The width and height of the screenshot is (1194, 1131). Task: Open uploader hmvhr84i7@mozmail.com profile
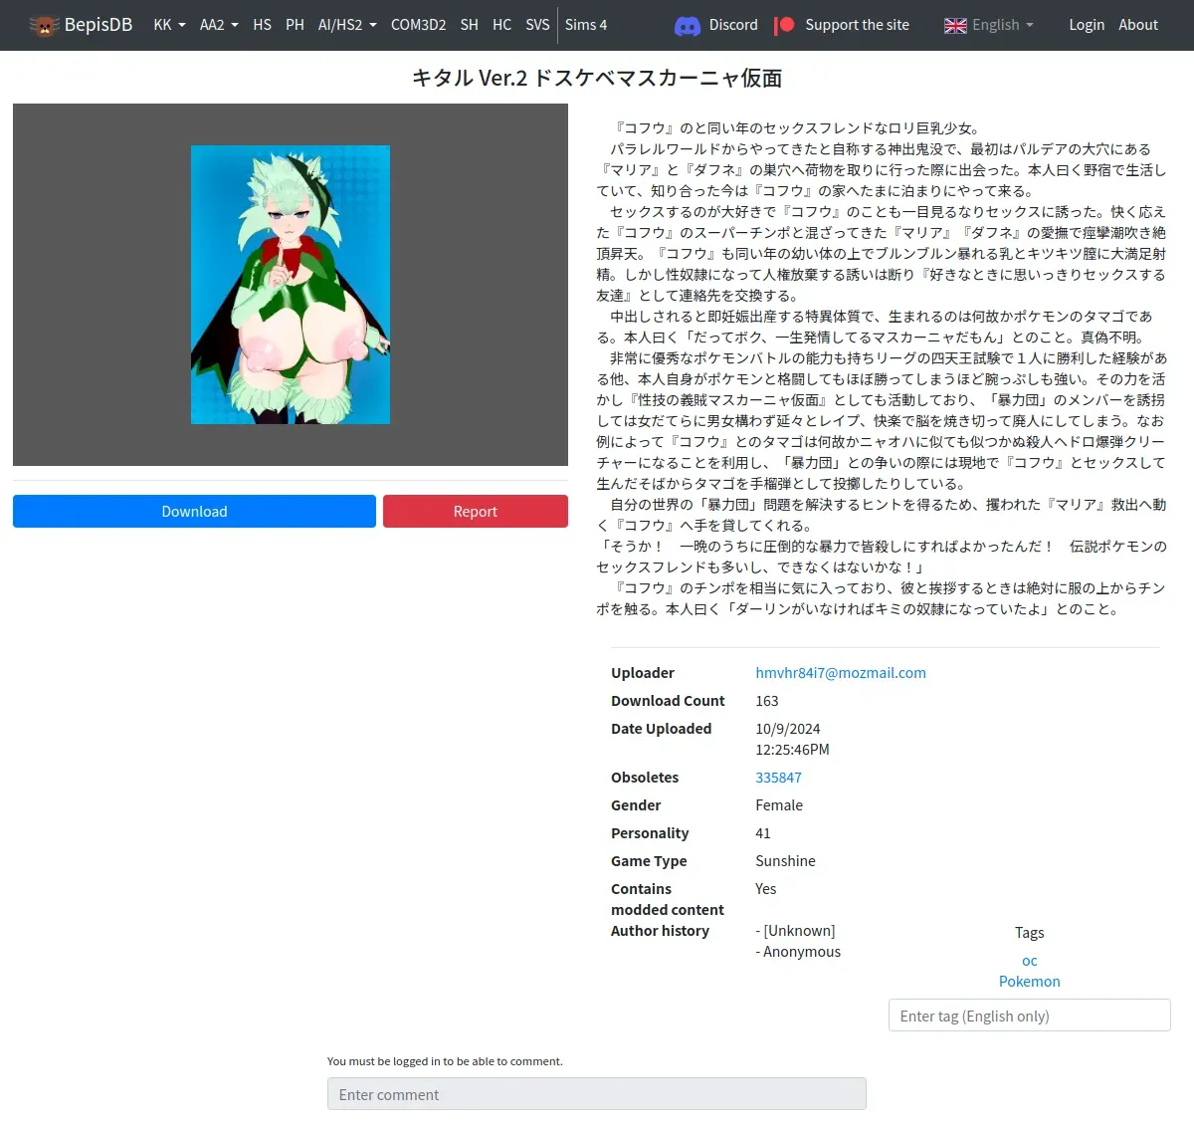pyautogui.click(x=841, y=673)
